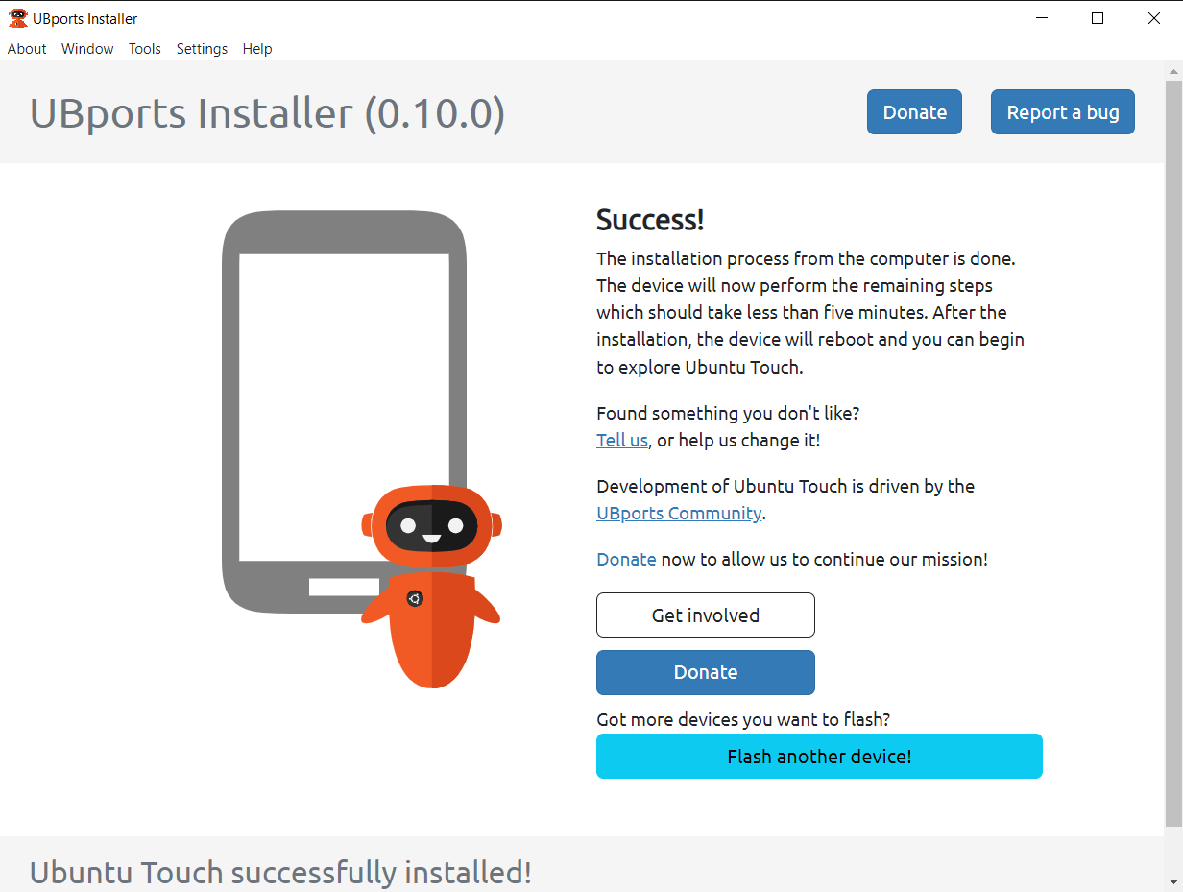Click the UBports robot icon in title bar
The image size is (1183, 892).
(x=17, y=18)
